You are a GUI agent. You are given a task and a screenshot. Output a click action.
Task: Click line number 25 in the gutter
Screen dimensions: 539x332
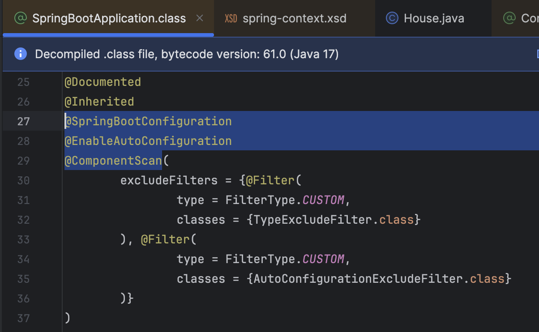pyautogui.click(x=23, y=82)
